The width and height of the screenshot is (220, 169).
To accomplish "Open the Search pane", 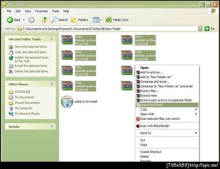I will [x=59, y=20].
